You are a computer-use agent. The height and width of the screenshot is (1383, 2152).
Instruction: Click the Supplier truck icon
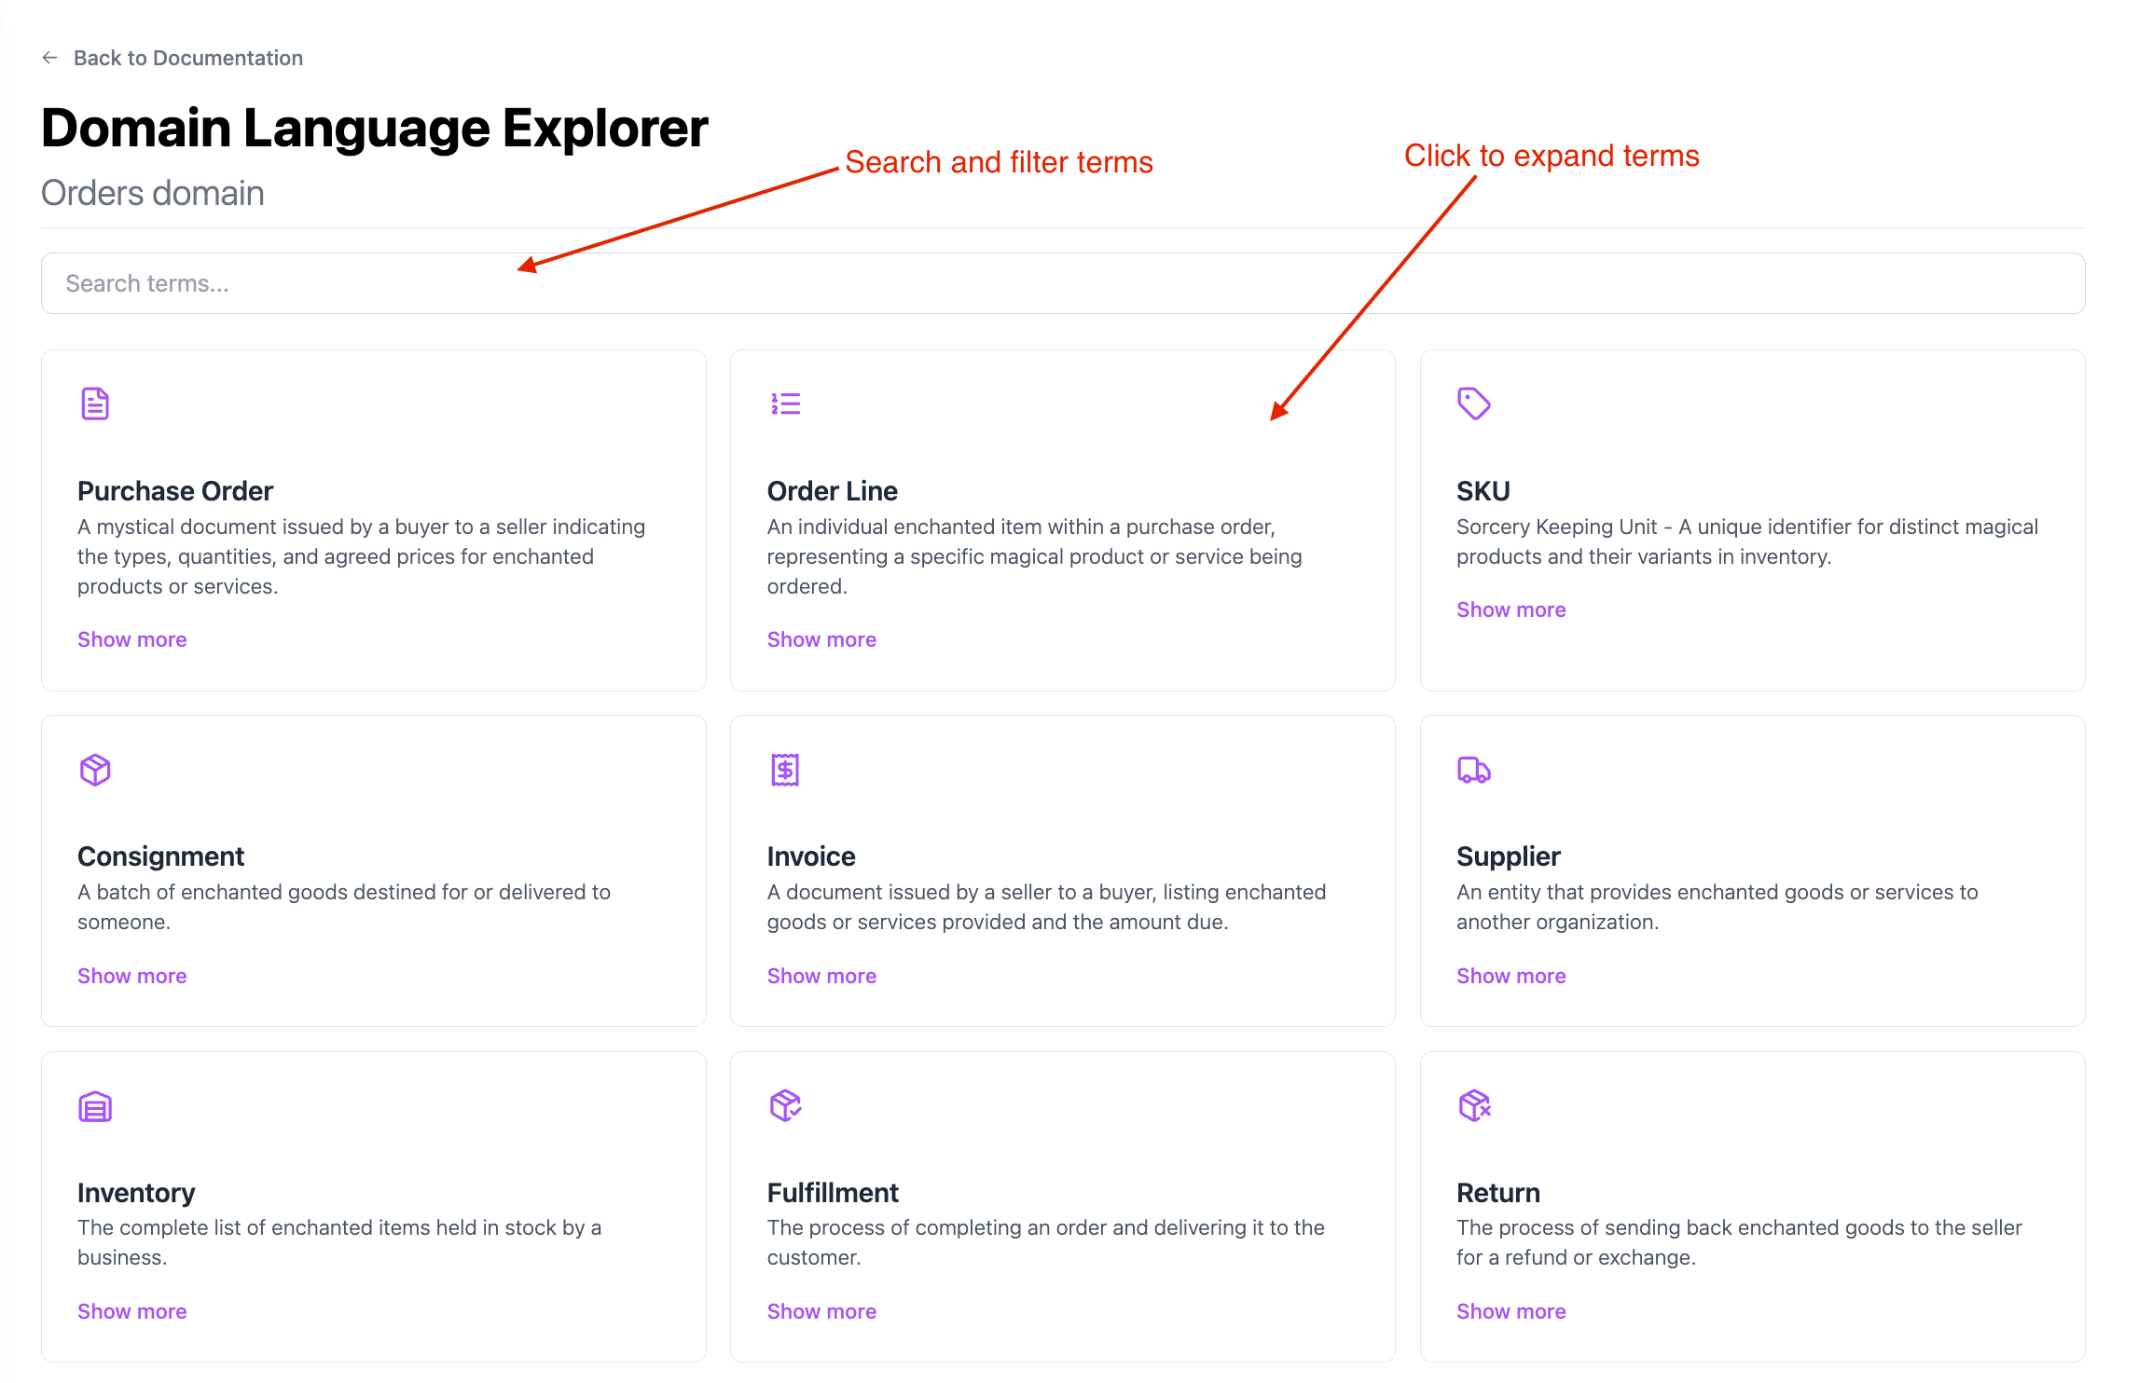pos(1473,770)
